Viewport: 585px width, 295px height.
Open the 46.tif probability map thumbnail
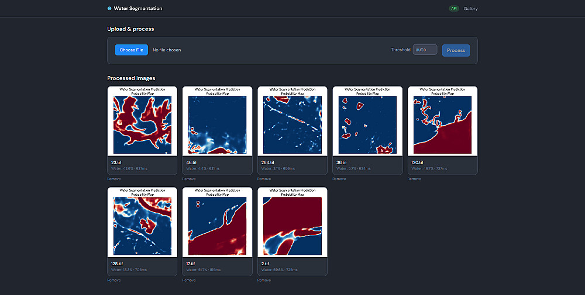coord(217,121)
